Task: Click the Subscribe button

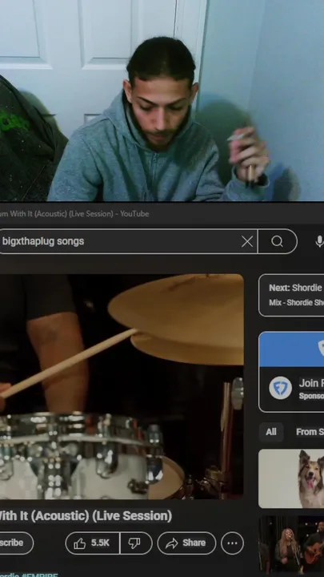Action: point(14,543)
